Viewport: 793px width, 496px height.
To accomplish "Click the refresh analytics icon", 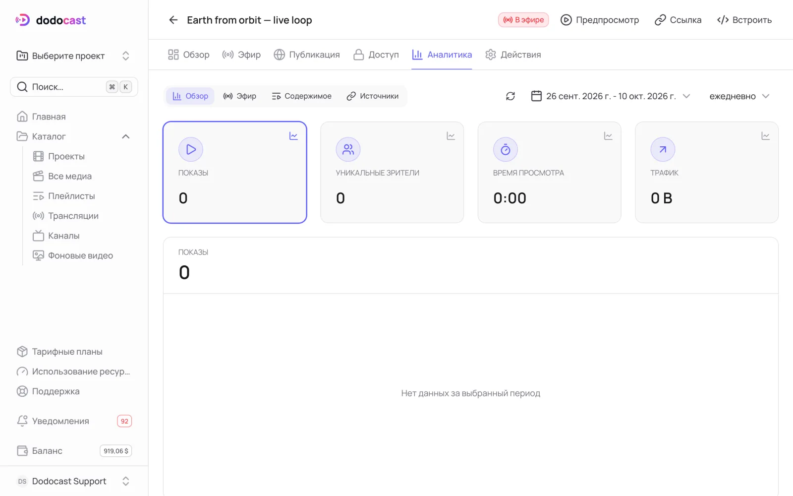I will (510, 96).
